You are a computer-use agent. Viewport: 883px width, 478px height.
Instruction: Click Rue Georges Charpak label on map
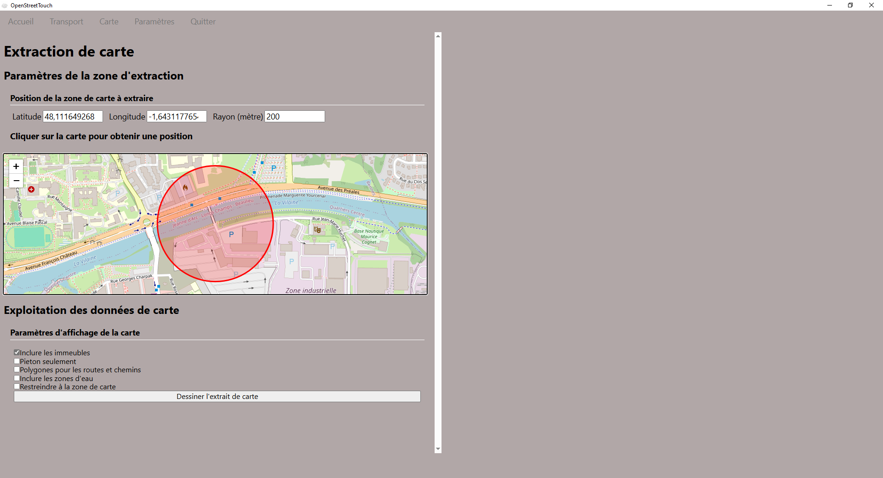click(131, 279)
